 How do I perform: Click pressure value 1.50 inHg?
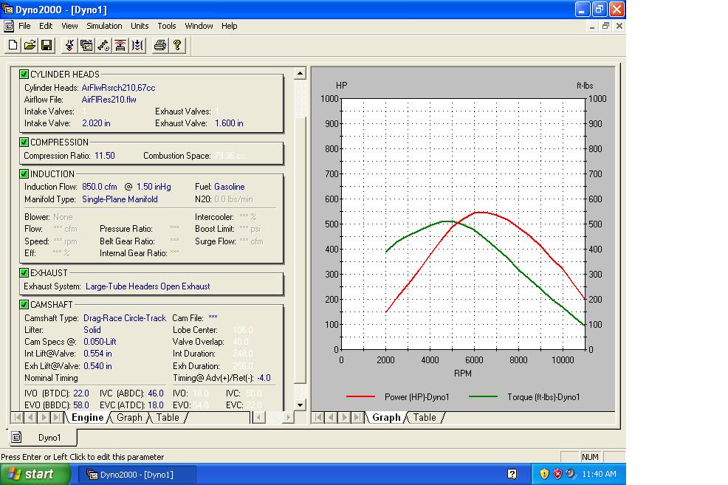pyautogui.click(x=154, y=187)
